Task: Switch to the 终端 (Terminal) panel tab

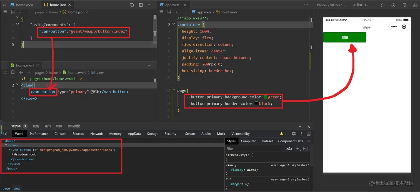Action: [59, 126]
